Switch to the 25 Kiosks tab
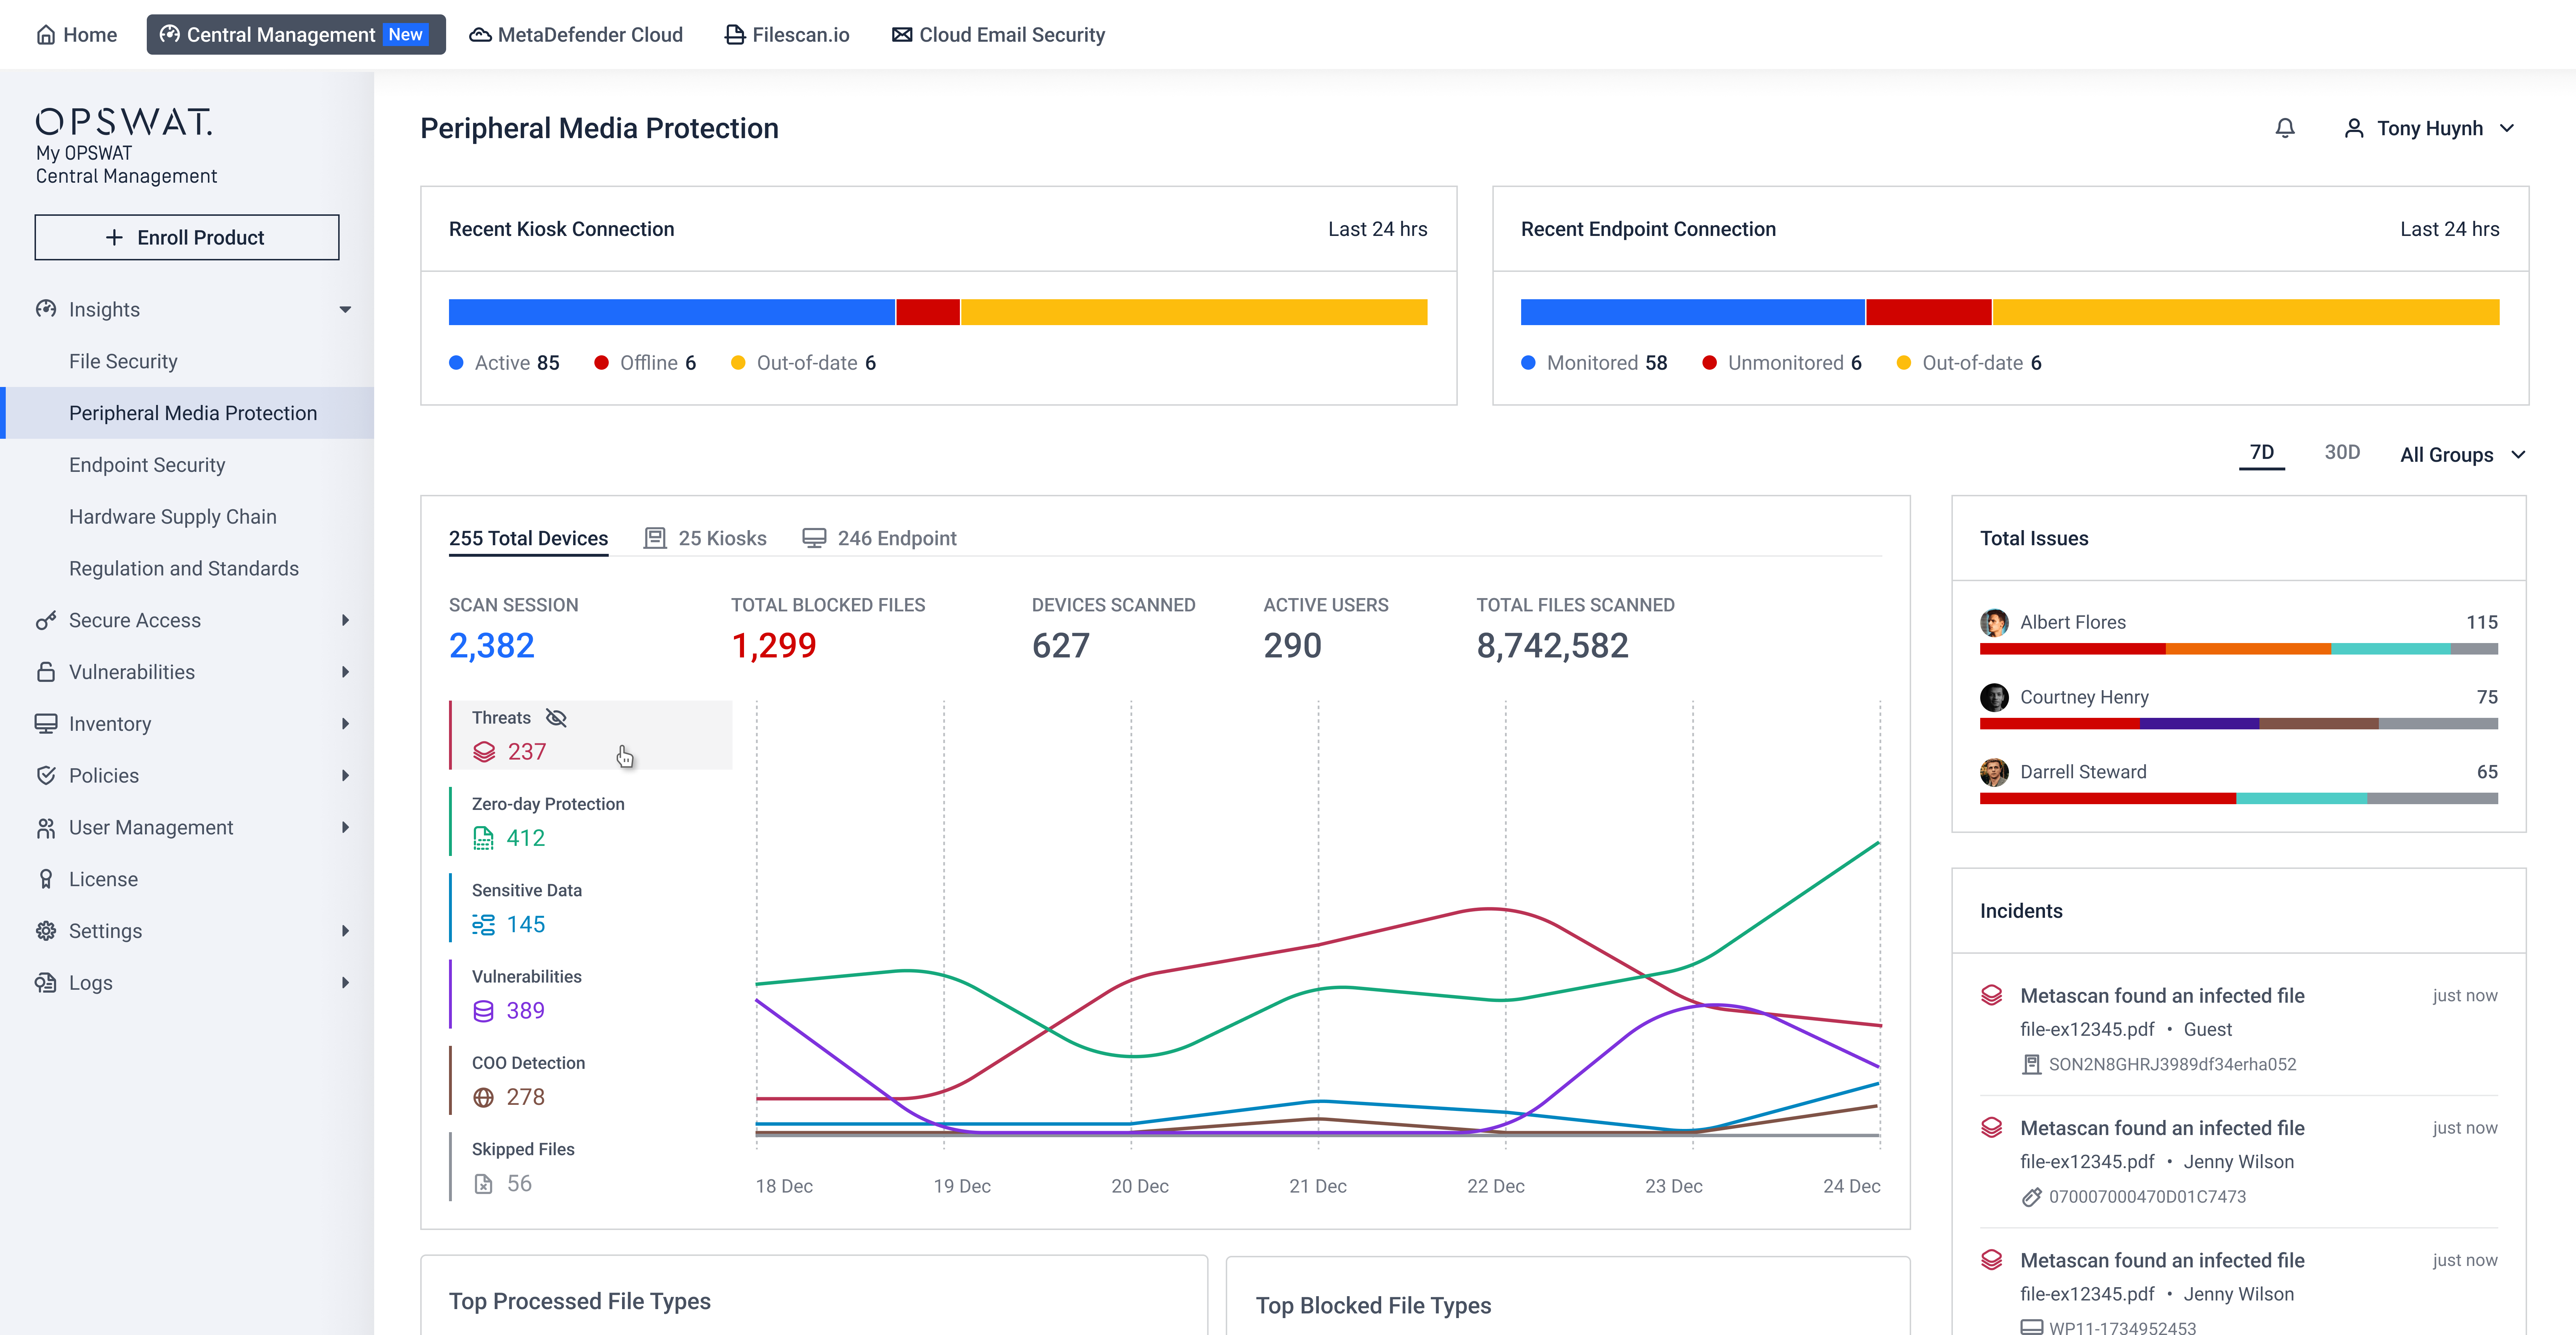2576x1335 pixels. coord(705,538)
